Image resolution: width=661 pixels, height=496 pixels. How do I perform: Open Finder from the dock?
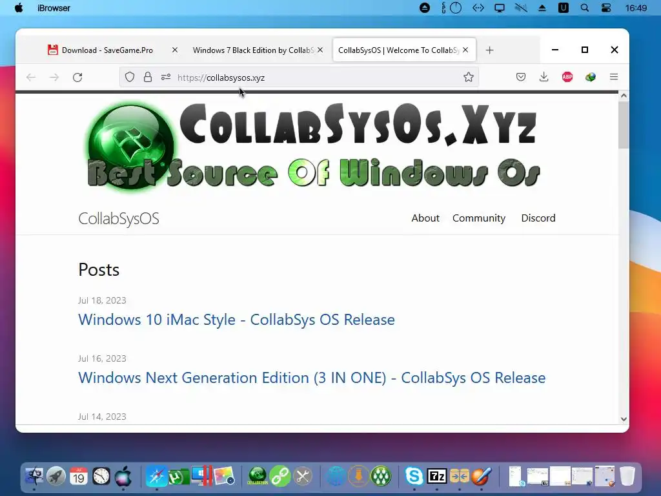34,476
